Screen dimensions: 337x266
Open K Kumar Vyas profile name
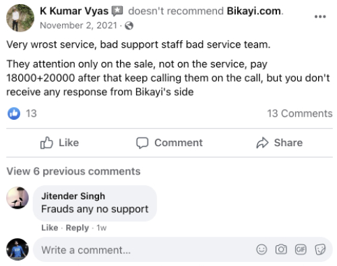(x=74, y=11)
